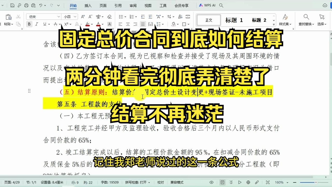
Task: Select Center alignment button
Action: coord(128,24)
